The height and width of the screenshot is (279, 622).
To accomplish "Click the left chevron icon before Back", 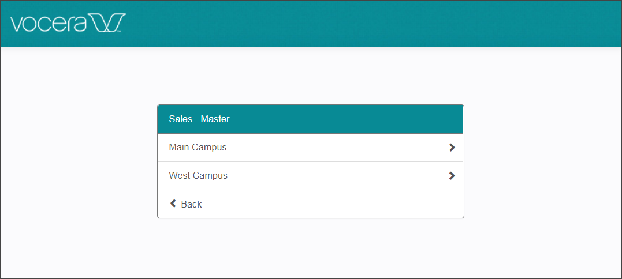I will [173, 203].
